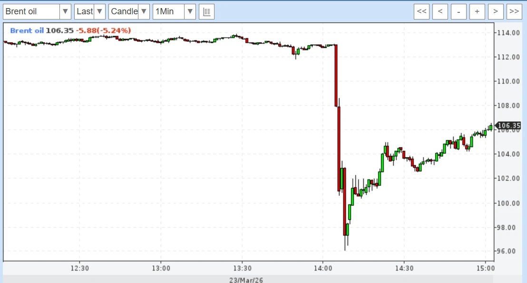This screenshot has width=527, height=283.
Task: Open the data table icon button
Action: pyautogui.click(x=207, y=12)
